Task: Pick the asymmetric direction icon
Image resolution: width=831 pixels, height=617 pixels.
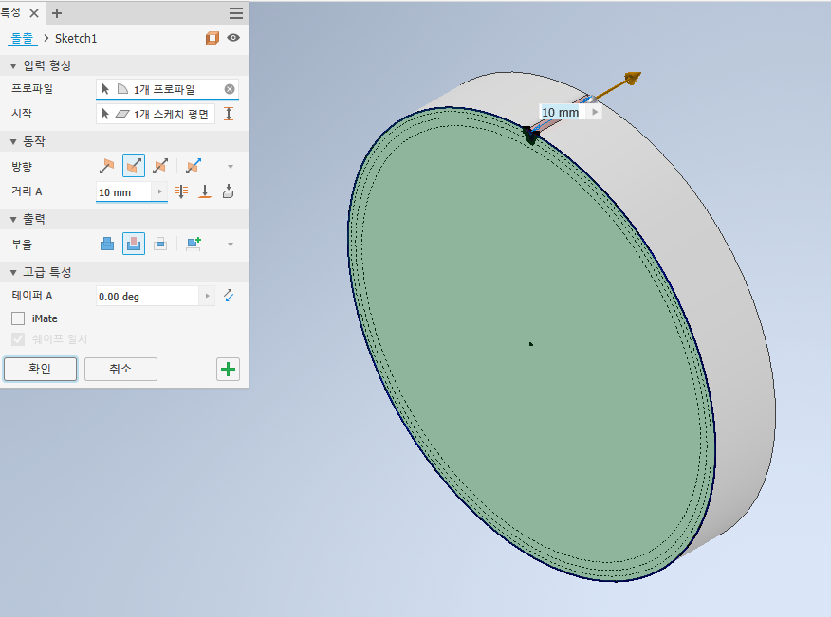Action: [x=194, y=166]
